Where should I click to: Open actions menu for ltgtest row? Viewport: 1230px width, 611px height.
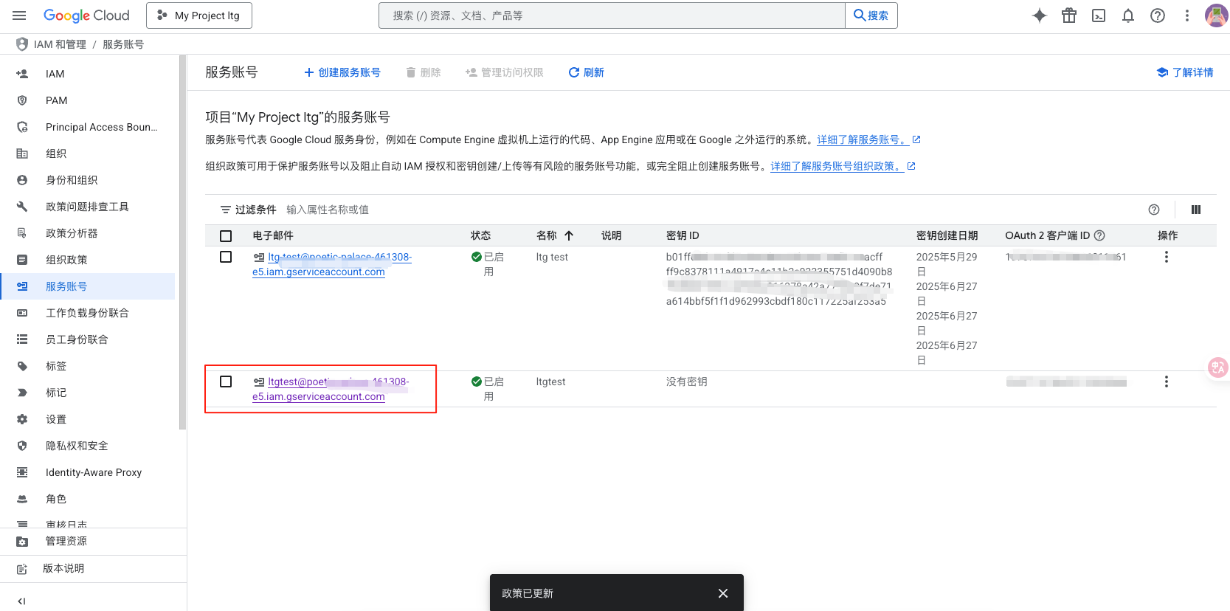(1167, 382)
